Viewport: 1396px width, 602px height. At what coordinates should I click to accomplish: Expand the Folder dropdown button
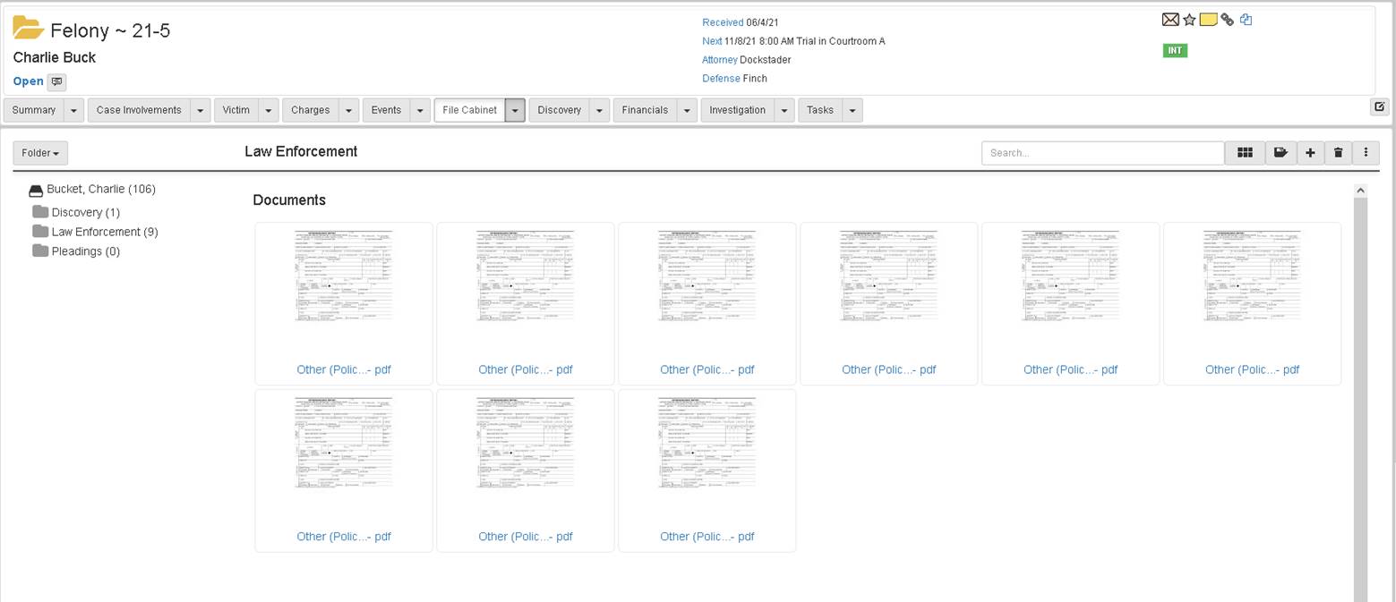point(40,153)
